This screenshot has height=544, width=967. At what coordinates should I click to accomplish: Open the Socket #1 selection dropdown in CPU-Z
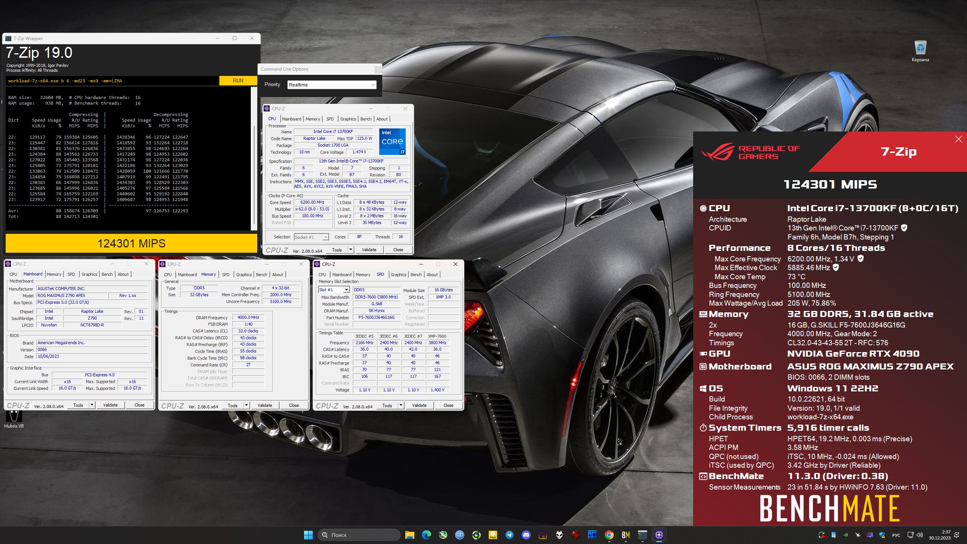click(312, 237)
